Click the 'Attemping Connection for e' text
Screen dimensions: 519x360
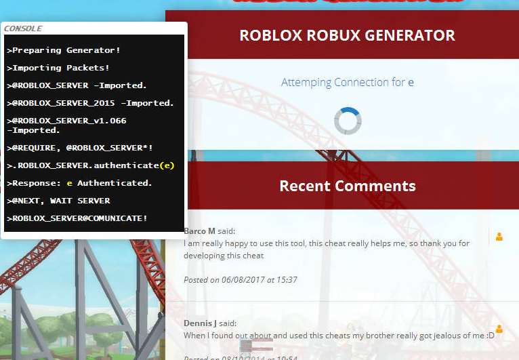[347, 83]
